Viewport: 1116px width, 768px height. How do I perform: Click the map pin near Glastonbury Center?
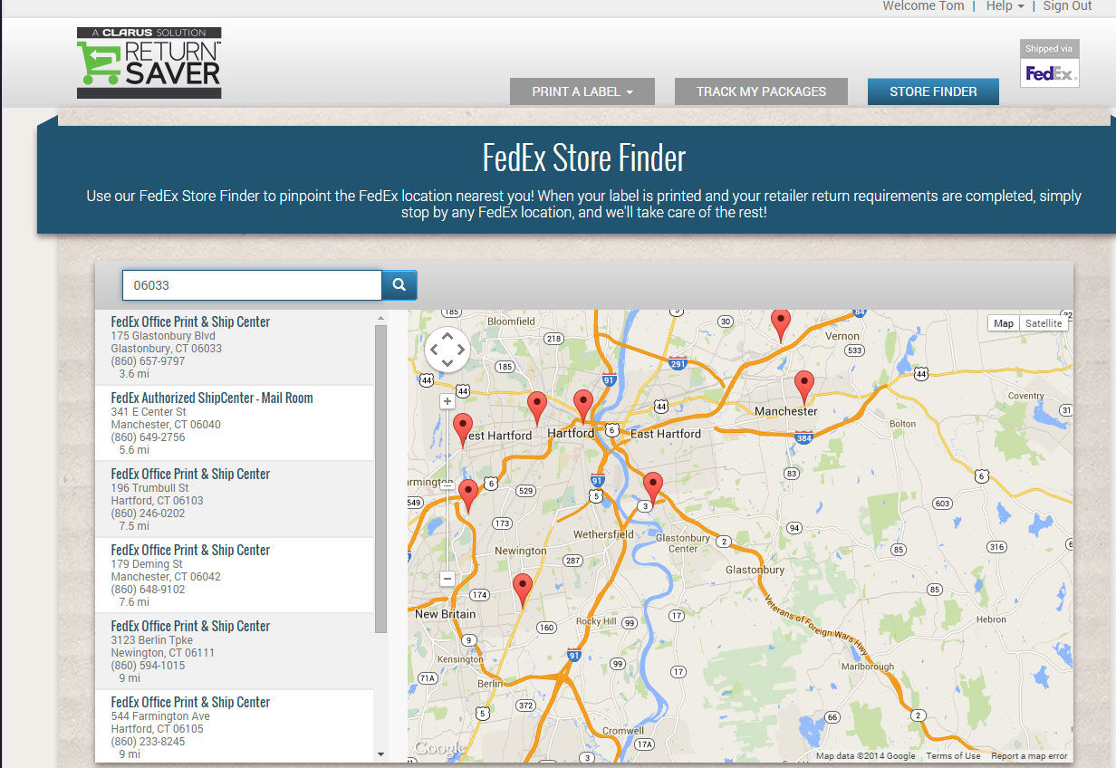[x=653, y=489]
